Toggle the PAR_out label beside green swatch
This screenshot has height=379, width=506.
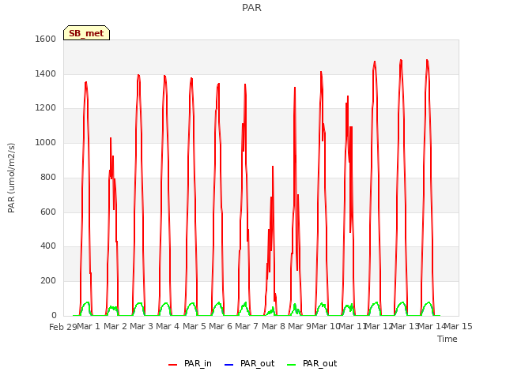coord(319,363)
